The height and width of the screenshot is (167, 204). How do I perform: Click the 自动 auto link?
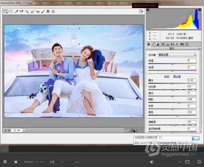(167, 76)
